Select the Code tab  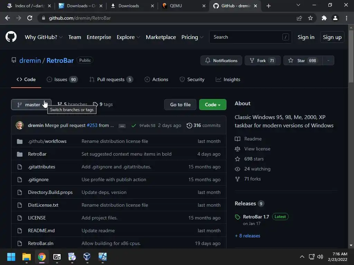[x=26, y=79]
